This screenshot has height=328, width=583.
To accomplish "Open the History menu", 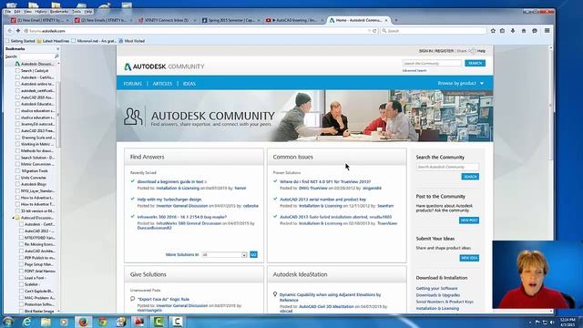I will tap(41, 12).
